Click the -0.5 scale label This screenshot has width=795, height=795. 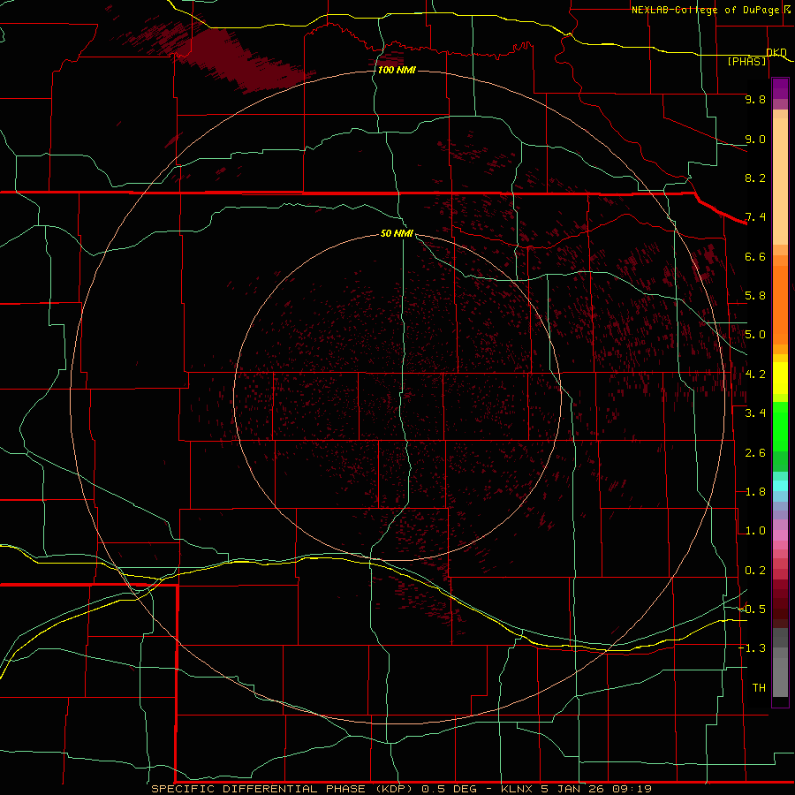click(x=752, y=609)
